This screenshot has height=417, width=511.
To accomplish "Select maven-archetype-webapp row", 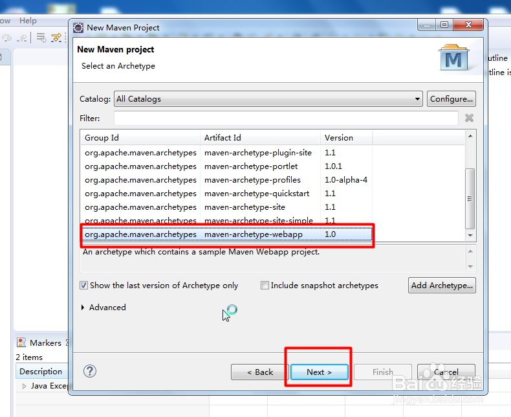I will (x=226, y=234).
